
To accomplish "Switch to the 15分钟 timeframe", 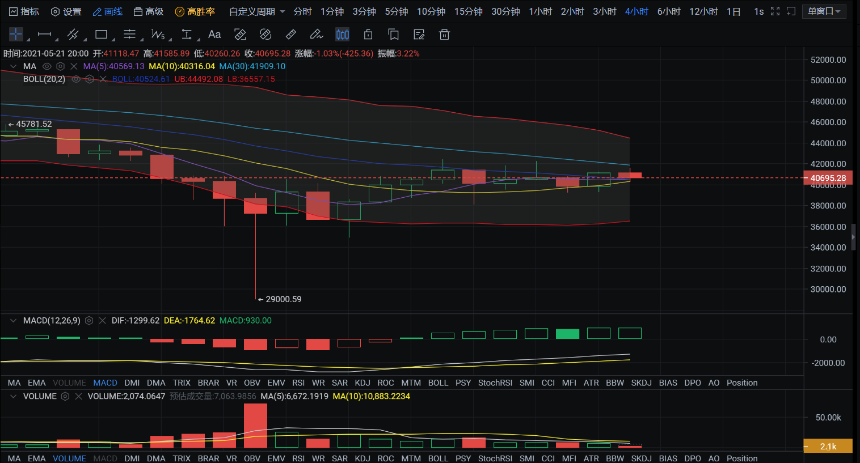I will pyautogui.click(x=469, y=11).
